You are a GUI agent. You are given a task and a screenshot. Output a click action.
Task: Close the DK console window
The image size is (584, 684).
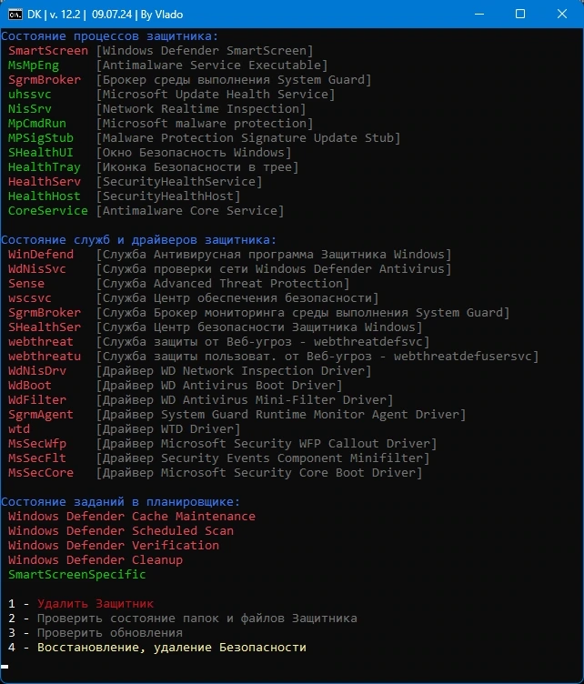562,14
